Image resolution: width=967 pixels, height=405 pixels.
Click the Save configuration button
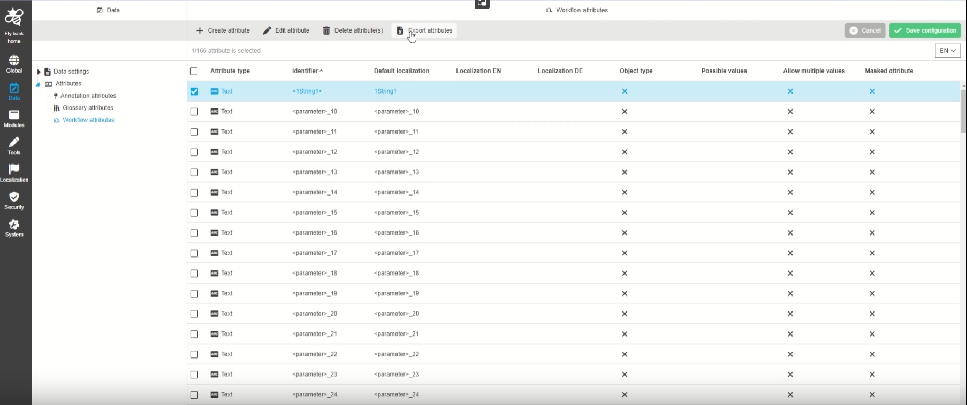pos(925,30)
